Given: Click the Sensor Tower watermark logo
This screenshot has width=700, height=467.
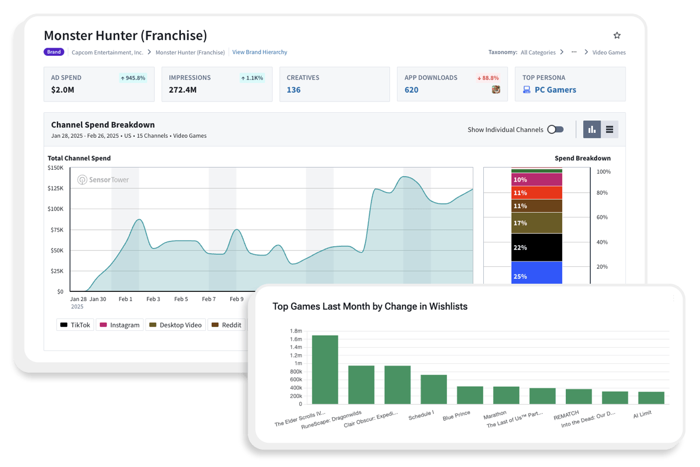Looking at the screenshot, I should pyautogui.click(x=103, y=180).
